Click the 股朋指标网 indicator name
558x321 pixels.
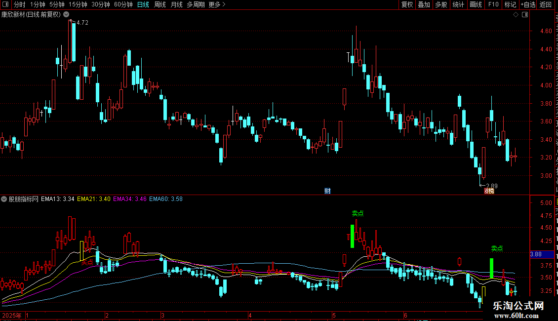point(24,199)
